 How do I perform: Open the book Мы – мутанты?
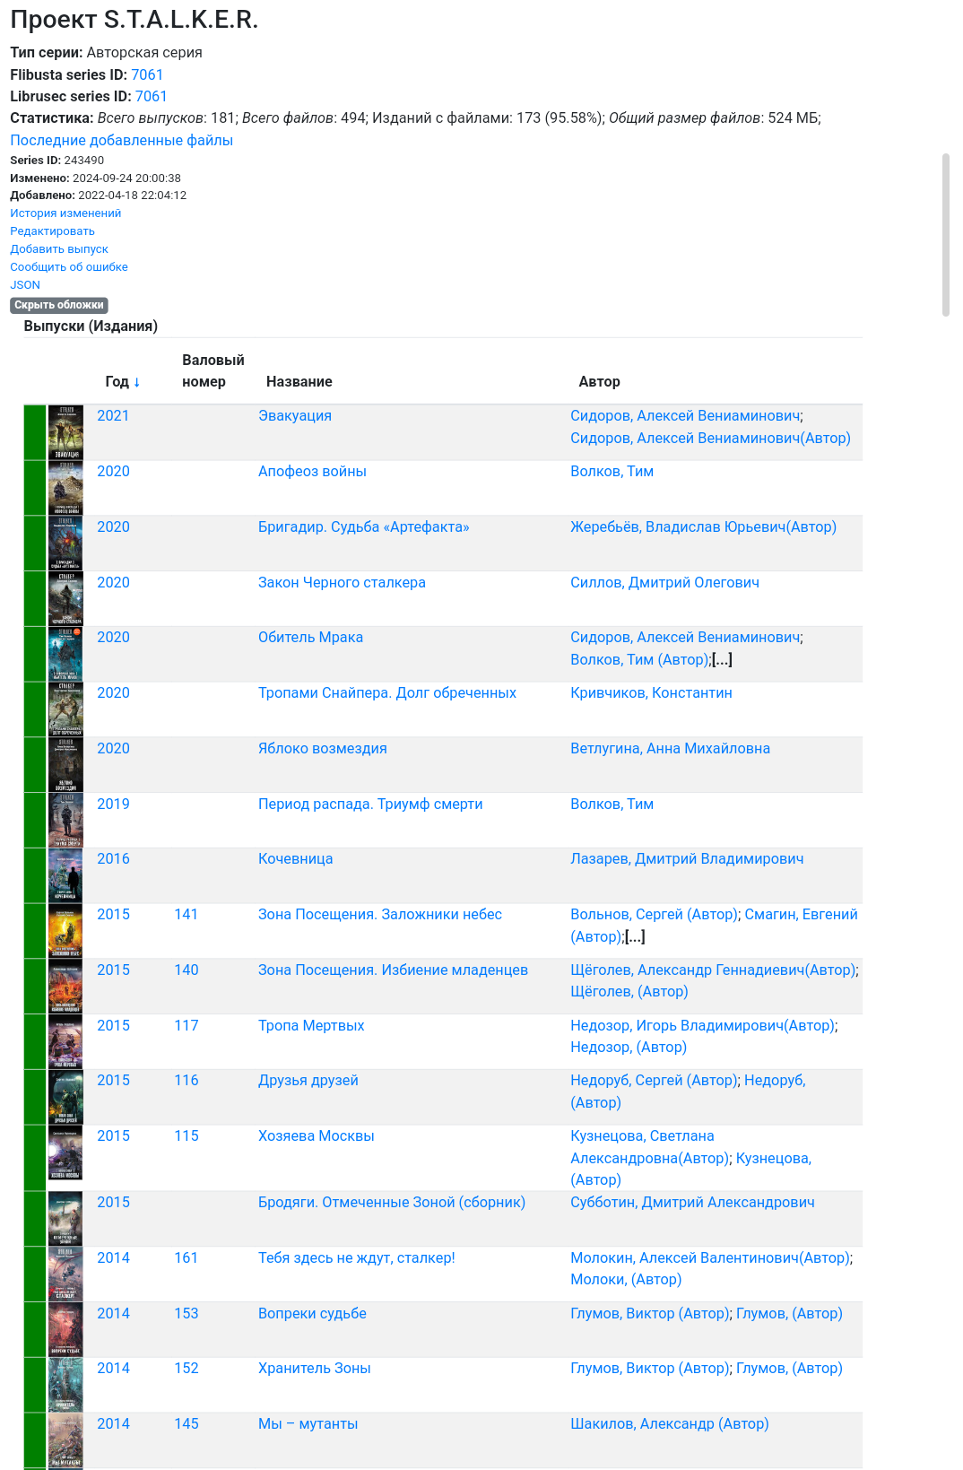click(308, 1424)
